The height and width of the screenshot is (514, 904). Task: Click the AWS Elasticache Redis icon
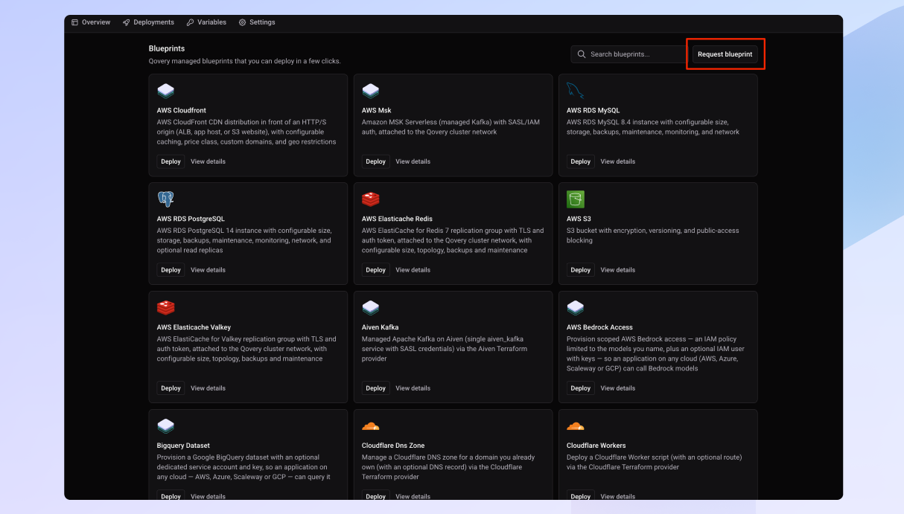370,199
